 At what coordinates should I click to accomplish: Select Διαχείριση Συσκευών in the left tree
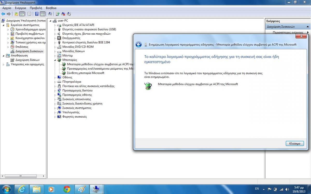(29, 51)
